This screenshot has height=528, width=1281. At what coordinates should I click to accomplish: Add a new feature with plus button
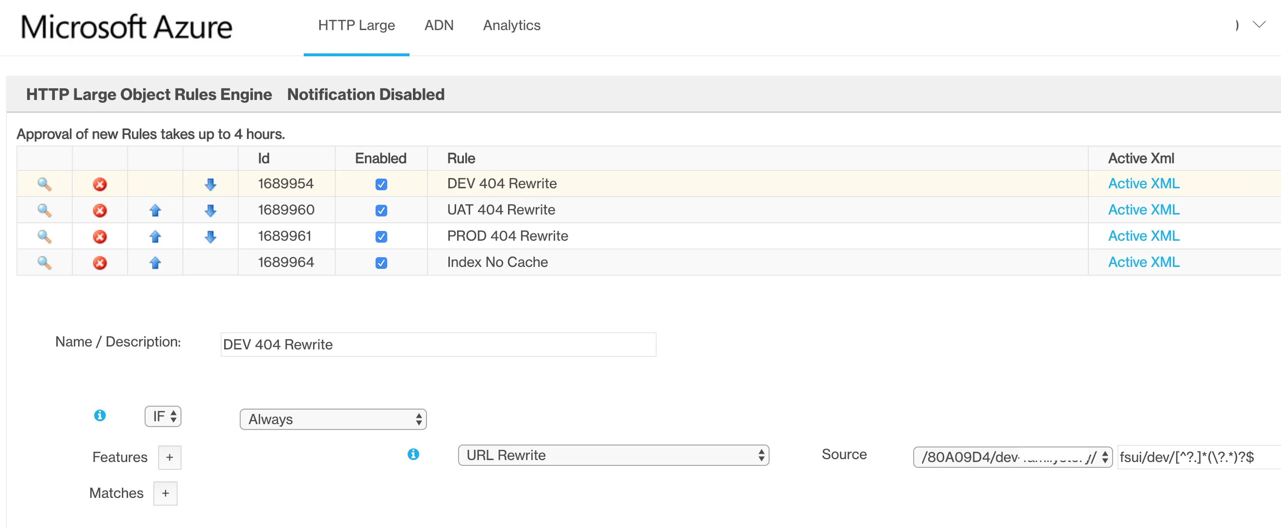coord(169,457)
